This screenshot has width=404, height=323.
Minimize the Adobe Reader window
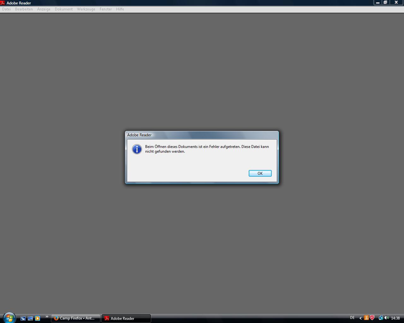click(378, 3)
